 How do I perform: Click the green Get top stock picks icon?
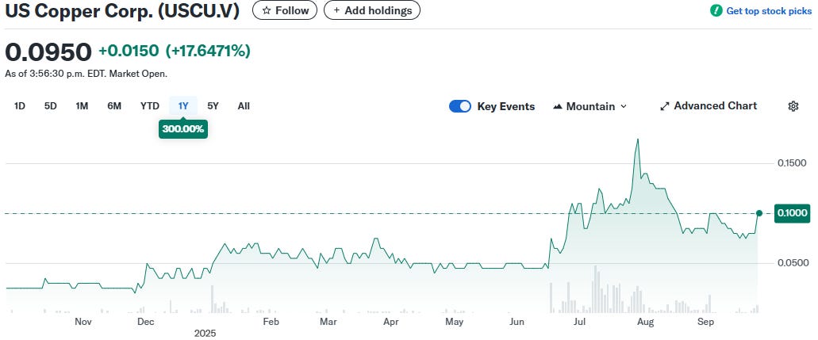(x=716, y=10)
